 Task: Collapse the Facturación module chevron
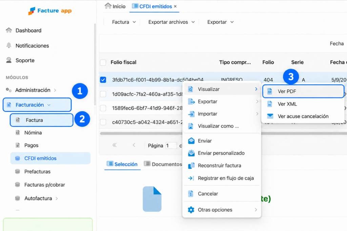pos(49,105)
